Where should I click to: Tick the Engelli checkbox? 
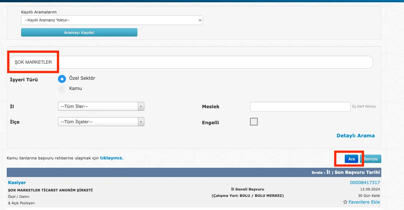pyautogui.click(x=254, y=122)
